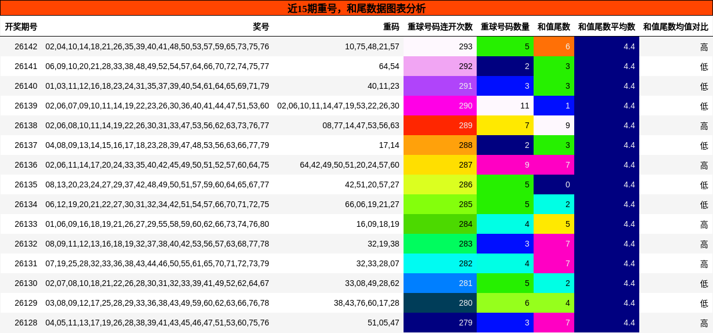
Task: Click the magenta cell showing 290
Action: coord(440,106)
